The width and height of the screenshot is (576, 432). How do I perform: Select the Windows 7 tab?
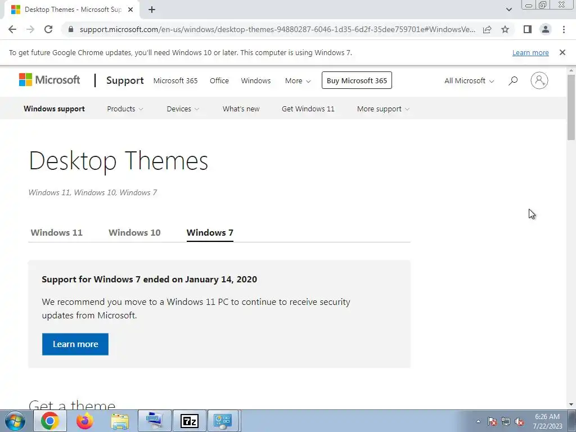tap(210, 232)
